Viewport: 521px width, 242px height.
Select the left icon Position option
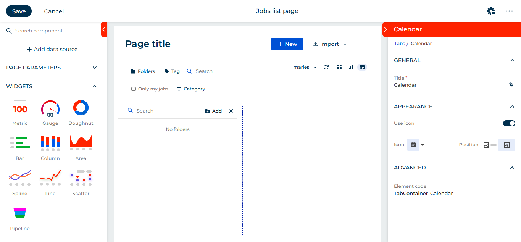click(x=486, y=145)
